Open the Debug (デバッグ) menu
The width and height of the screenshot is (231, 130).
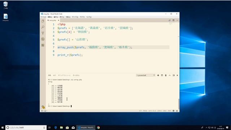pyautogui.click(x=75, y=17)
